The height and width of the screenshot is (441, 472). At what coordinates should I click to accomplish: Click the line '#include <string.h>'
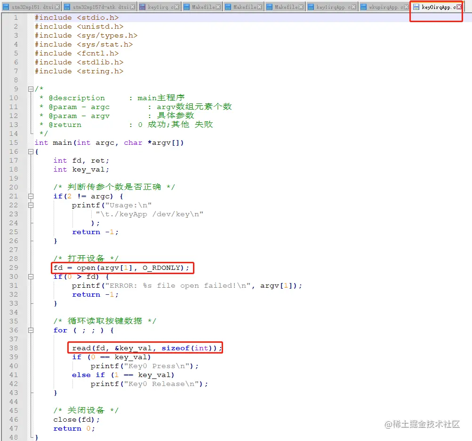click(x=79, y=71)
